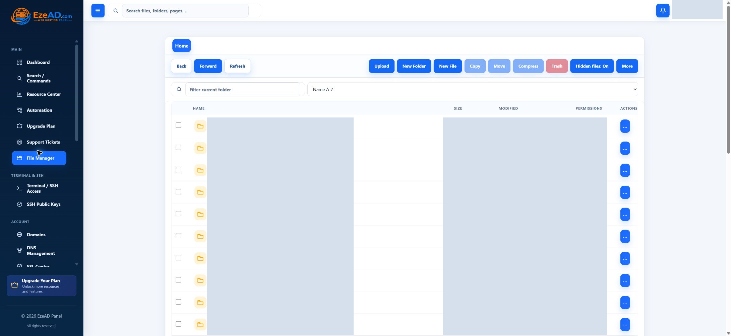This screenshot has height=336, width=731.
Task: Click the first row's folder icon
Action: 200,126
